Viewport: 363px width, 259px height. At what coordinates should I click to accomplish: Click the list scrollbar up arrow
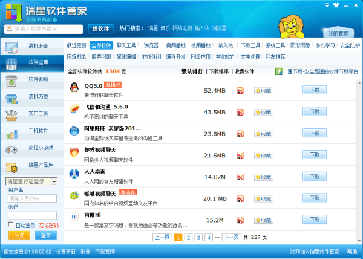point(359,82)
